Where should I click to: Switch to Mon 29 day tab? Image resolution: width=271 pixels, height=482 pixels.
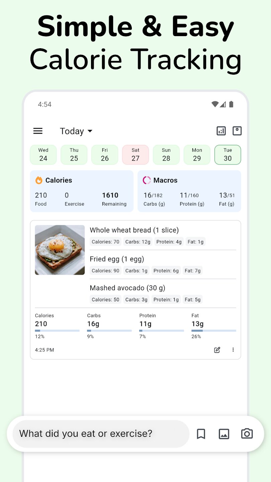tap(197, 155)
